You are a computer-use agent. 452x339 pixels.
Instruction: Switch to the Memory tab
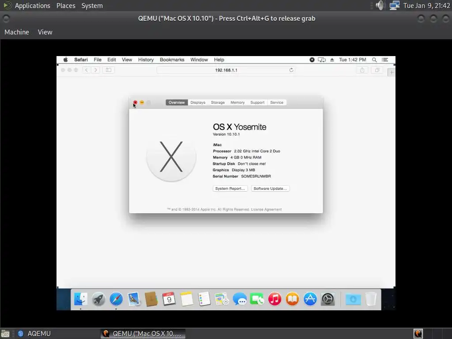pyautogui.click(x=237, y=102)
